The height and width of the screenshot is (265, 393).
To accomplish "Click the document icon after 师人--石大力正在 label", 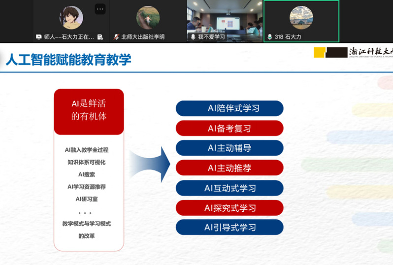I will (x=100, y=37).
